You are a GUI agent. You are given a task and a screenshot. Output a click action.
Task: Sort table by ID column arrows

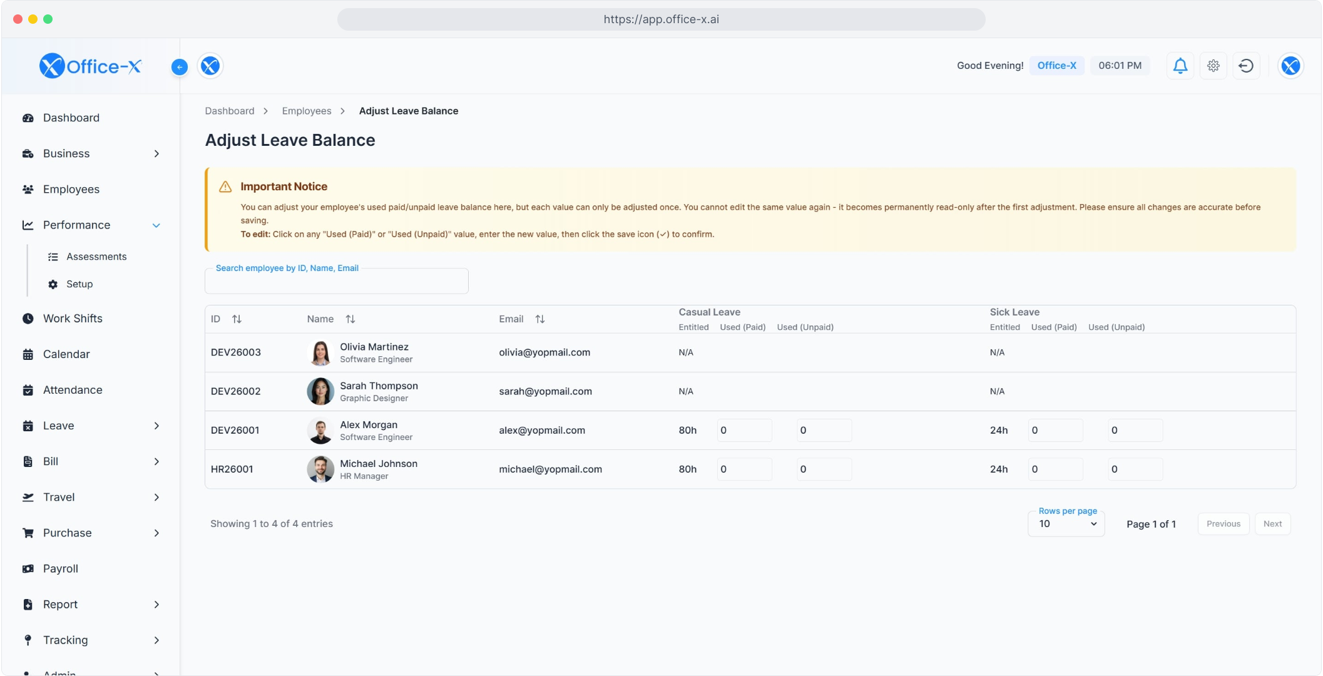tap(237, 319)
